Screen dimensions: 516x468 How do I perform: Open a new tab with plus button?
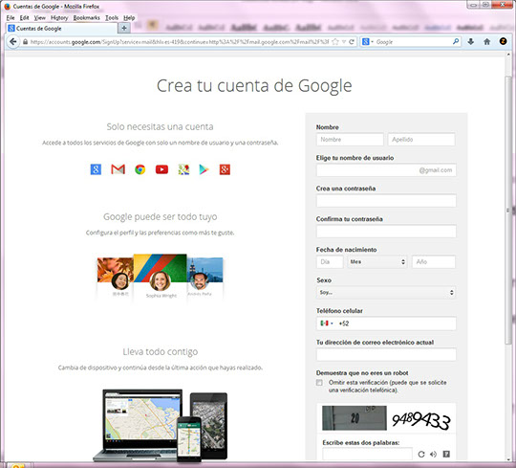click(124, 29)
